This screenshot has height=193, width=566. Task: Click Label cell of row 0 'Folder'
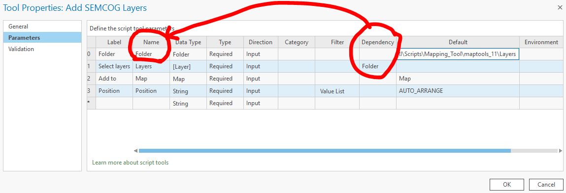coord(114,54)
